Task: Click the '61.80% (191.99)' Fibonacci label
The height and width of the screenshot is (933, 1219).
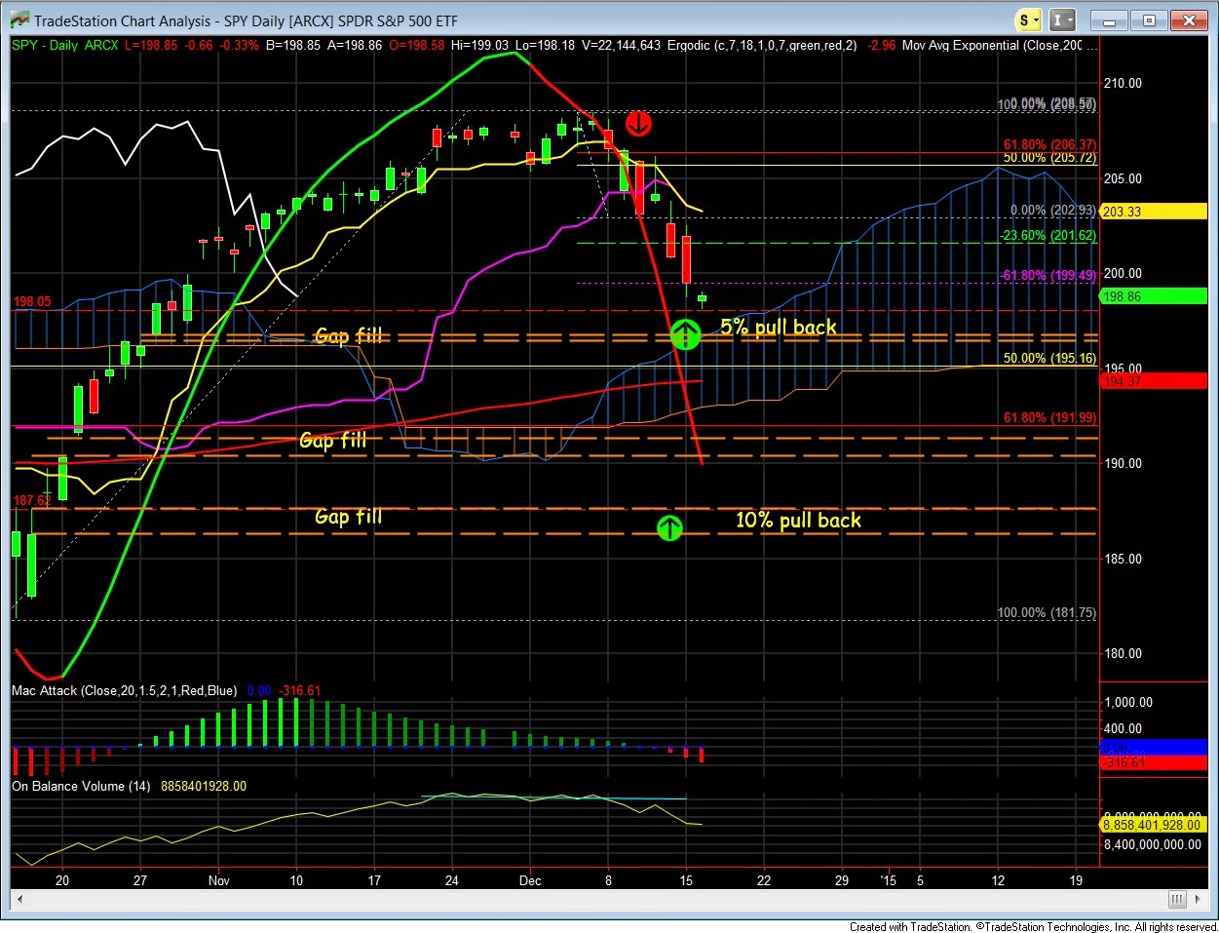Action: [1049, 418]
